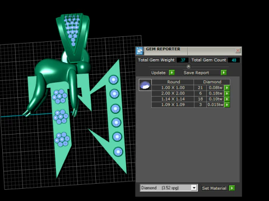Click the Update button label

click(159, 73)
